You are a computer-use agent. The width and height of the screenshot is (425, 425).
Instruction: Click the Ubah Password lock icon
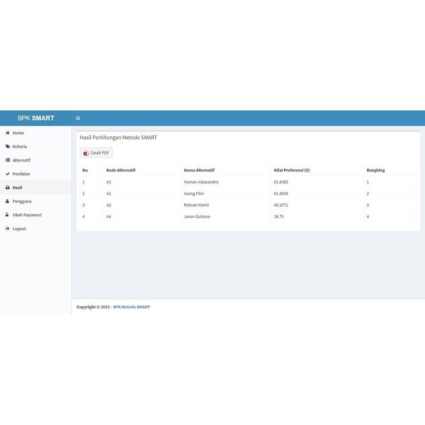click(x=7, y=215)
